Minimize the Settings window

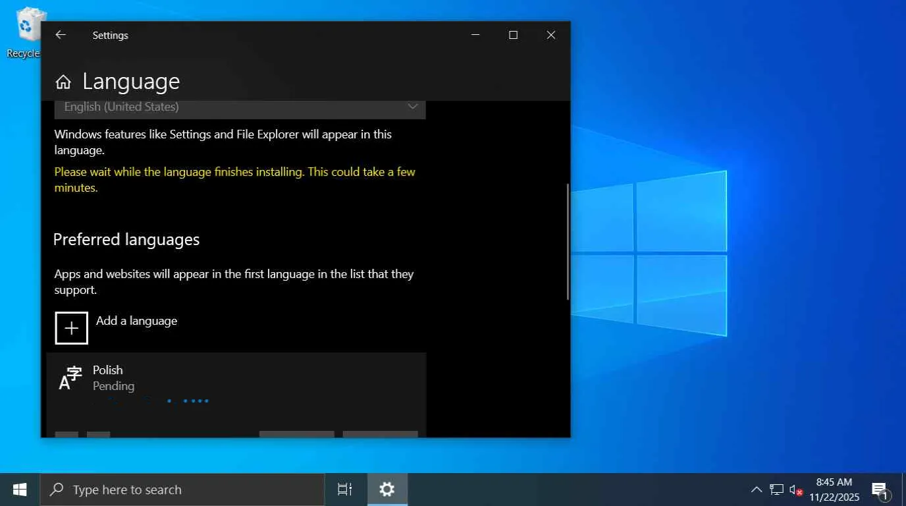pyautogui.click(x=475, y=35)
